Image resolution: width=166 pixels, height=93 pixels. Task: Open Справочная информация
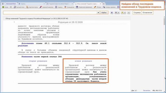84,7
